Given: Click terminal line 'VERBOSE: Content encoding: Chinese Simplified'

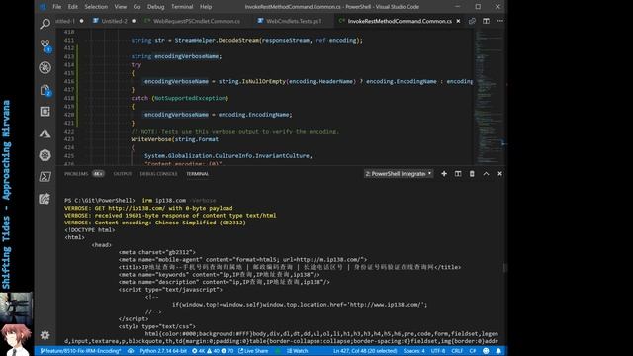Looking at the screenshot, I should (155, 222).
